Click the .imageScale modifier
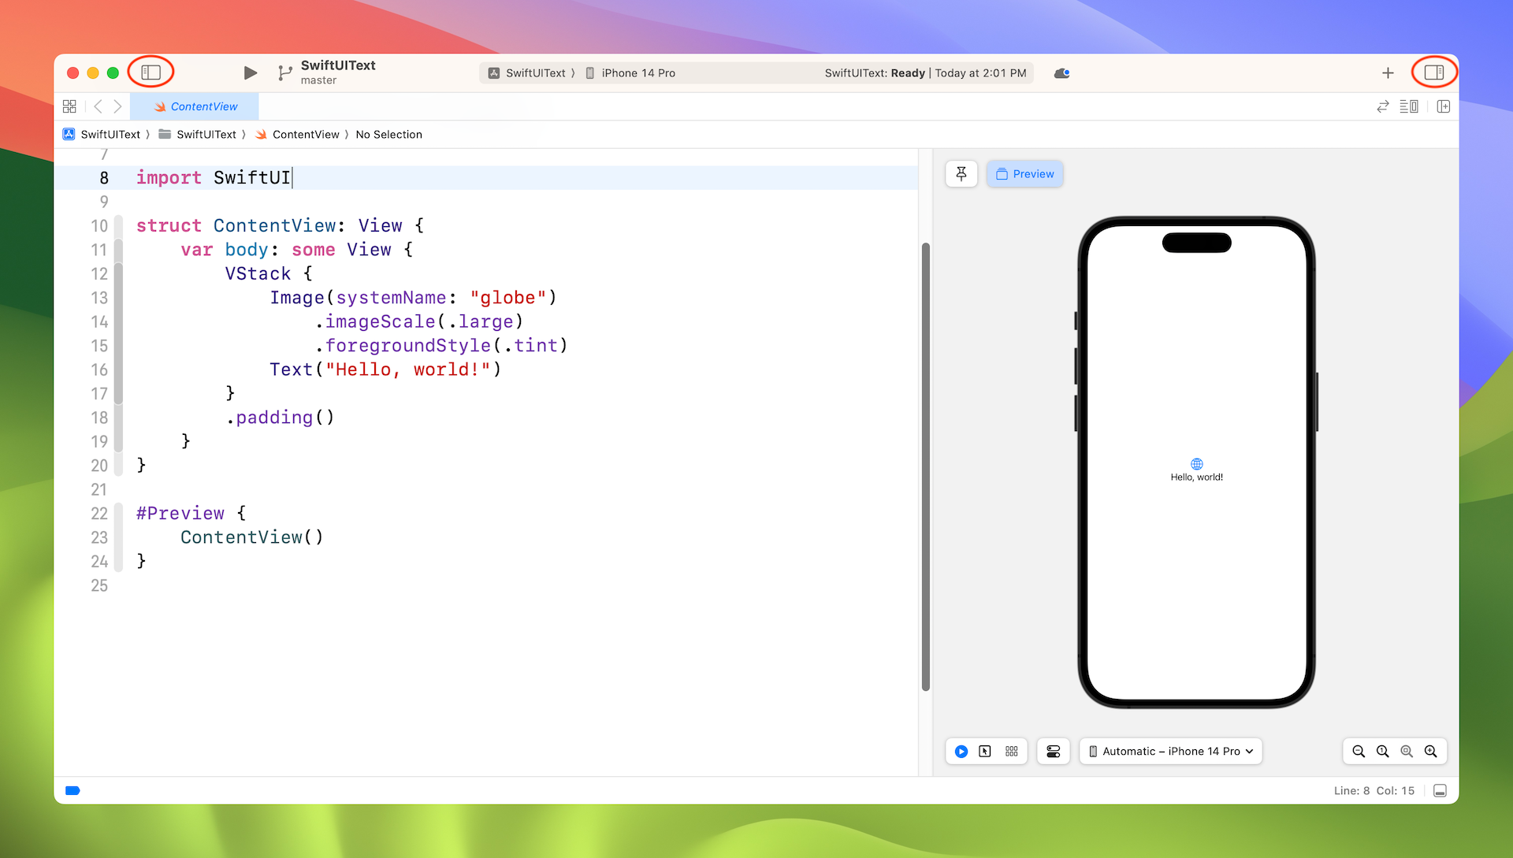 pos(375,321)
